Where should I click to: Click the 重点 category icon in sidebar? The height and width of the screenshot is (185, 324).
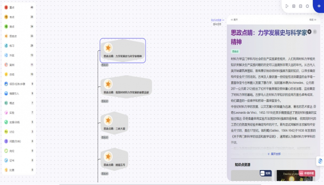(x=6, y=7)
